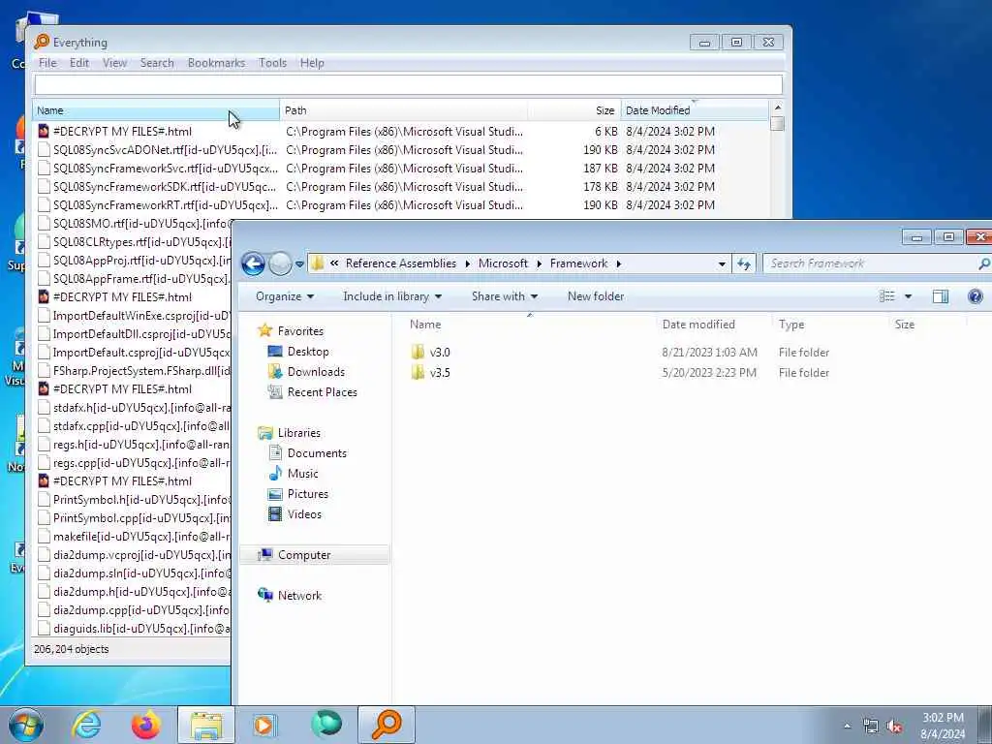Click Reference Assemblies in the address bar
992x744 pixels.
pos(400,263)
